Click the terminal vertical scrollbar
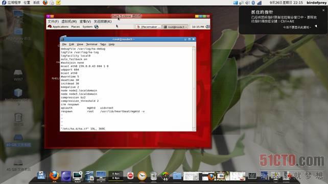The image size is (328, 184). (x=194, y=89)
